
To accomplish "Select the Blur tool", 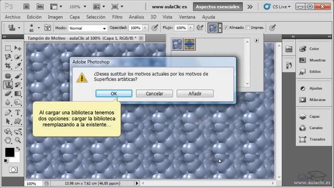I will tap(8, 102).
